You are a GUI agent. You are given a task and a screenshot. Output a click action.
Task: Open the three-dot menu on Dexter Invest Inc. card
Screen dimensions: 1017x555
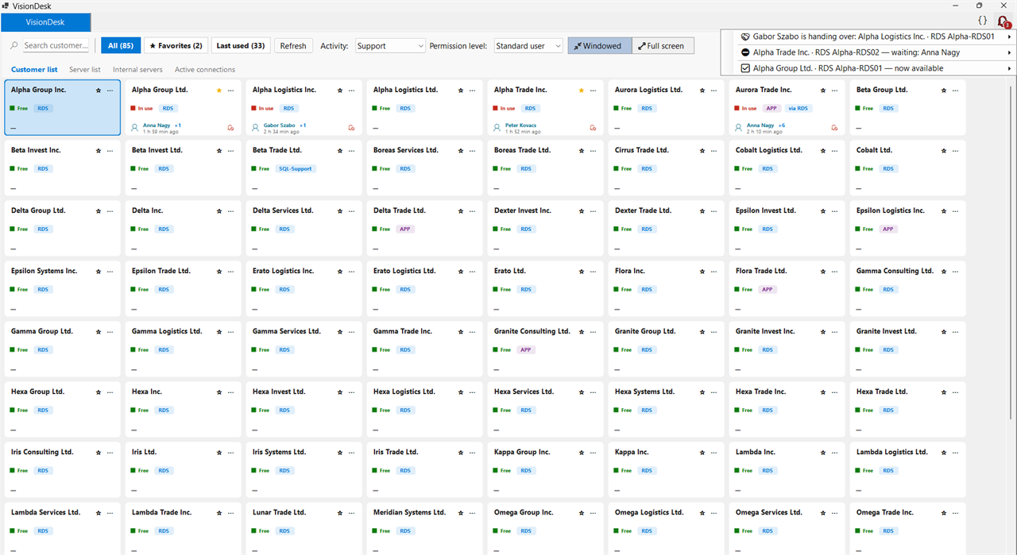click(594, 211)
